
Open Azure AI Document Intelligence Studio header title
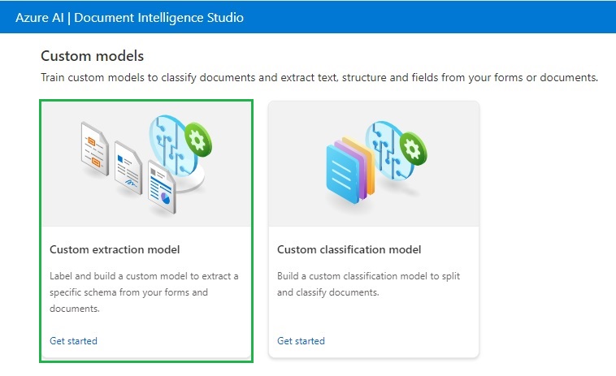(x=129, y=18)
